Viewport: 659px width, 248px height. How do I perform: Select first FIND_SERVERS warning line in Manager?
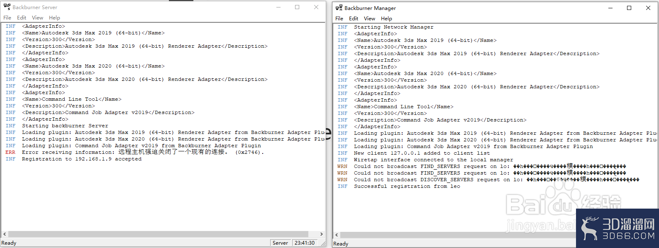coord(482,166)
